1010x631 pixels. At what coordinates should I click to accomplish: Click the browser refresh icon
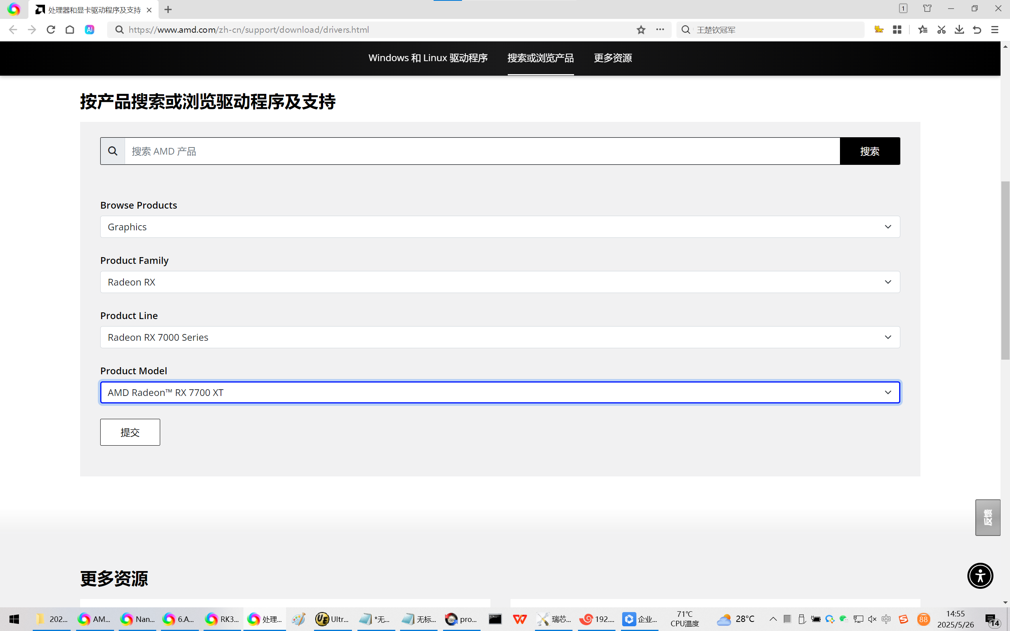coord(51,30)
